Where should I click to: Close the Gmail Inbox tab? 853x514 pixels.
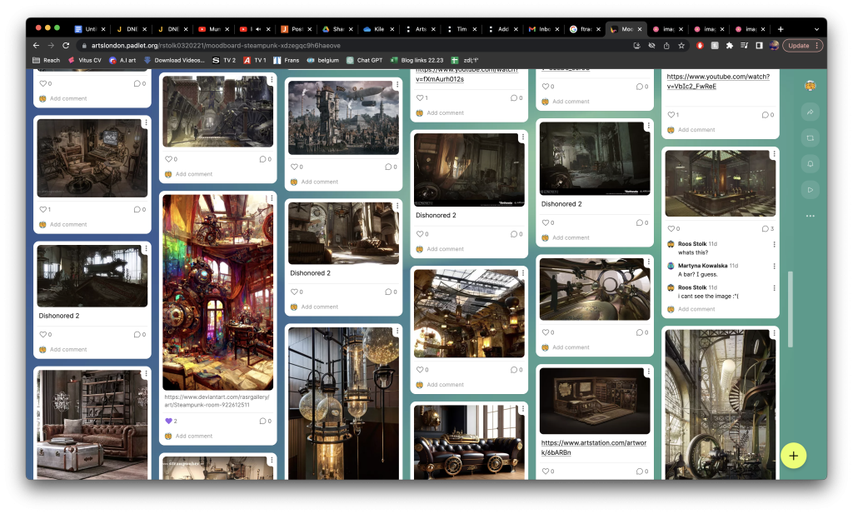tap(557, 29)
